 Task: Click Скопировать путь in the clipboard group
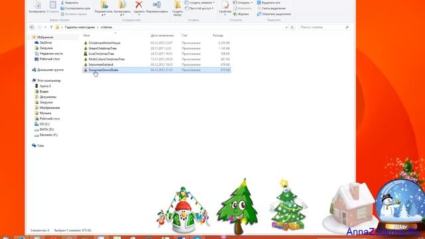point(75,9)
